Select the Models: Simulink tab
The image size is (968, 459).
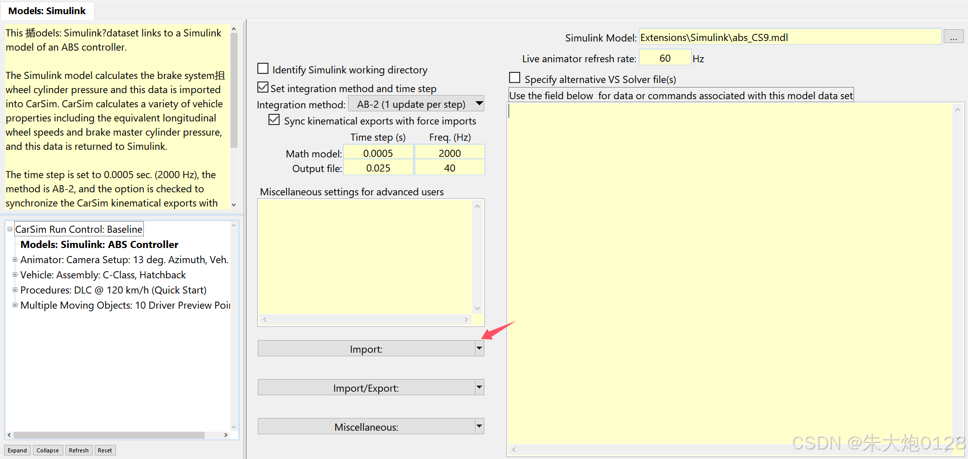pos(47,11)
